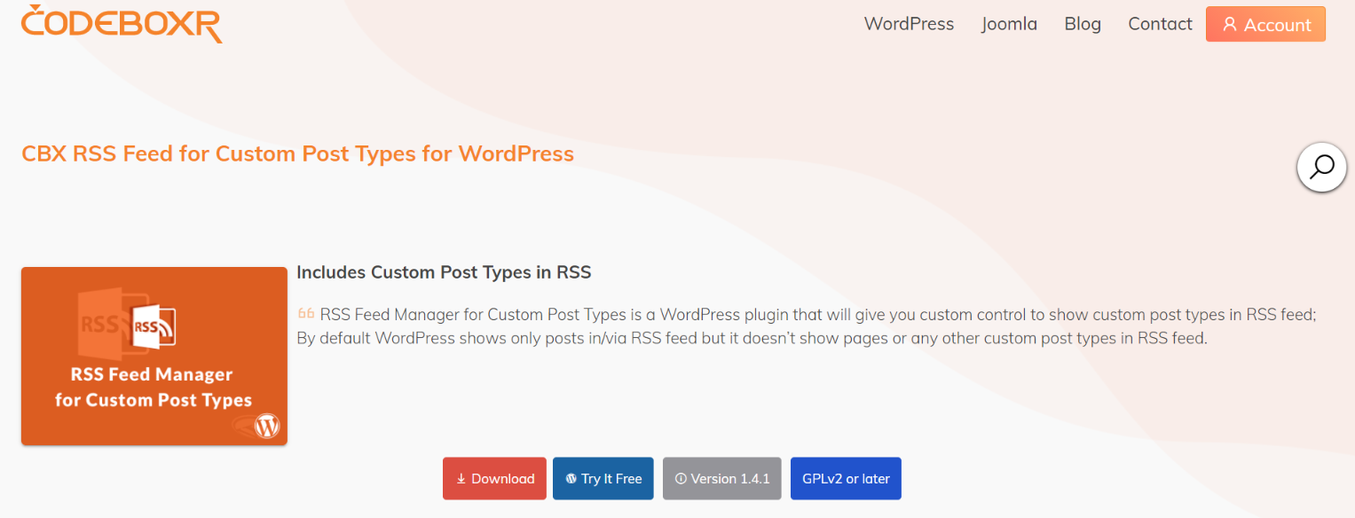
Task: Go to the Blog menu item
Action: [x=1083, y=24]
